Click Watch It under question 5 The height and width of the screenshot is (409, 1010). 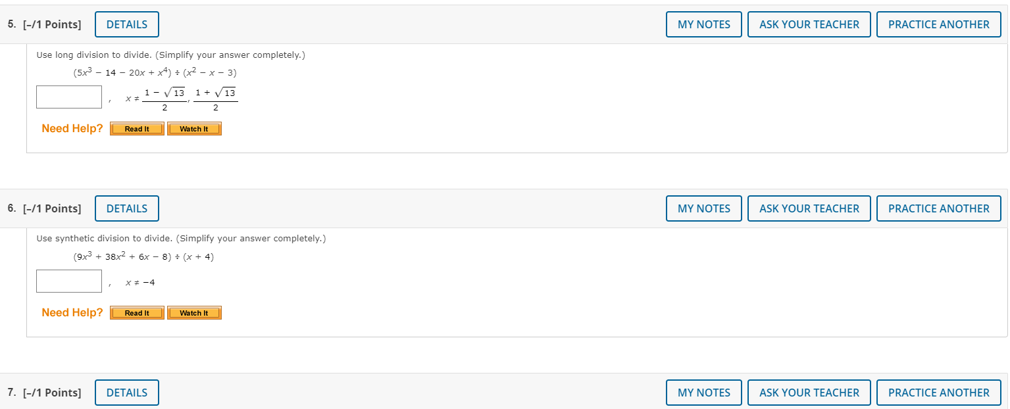(x=194, y=129)
